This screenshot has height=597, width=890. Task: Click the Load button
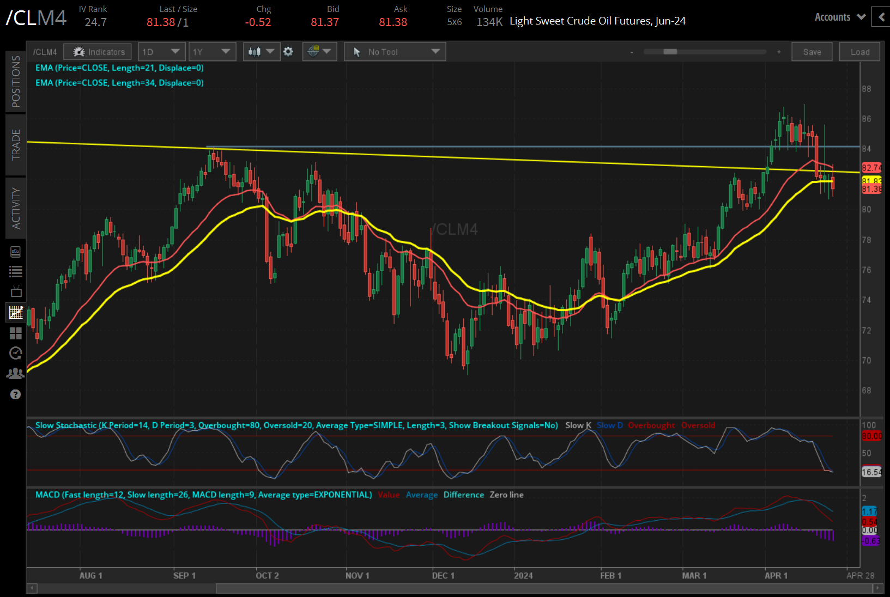(x=859, y=51)
